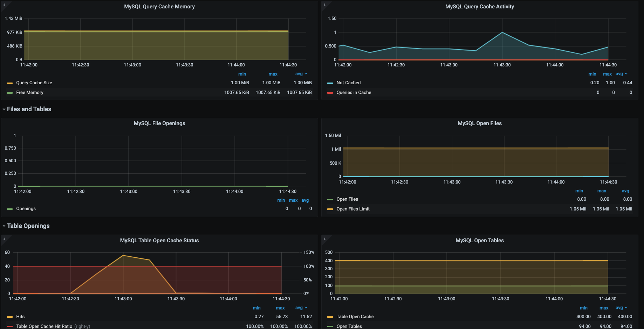644x329 pixels.
Task: Sort Query Cache Activity legend by max
Action: (x=607, y=74)
